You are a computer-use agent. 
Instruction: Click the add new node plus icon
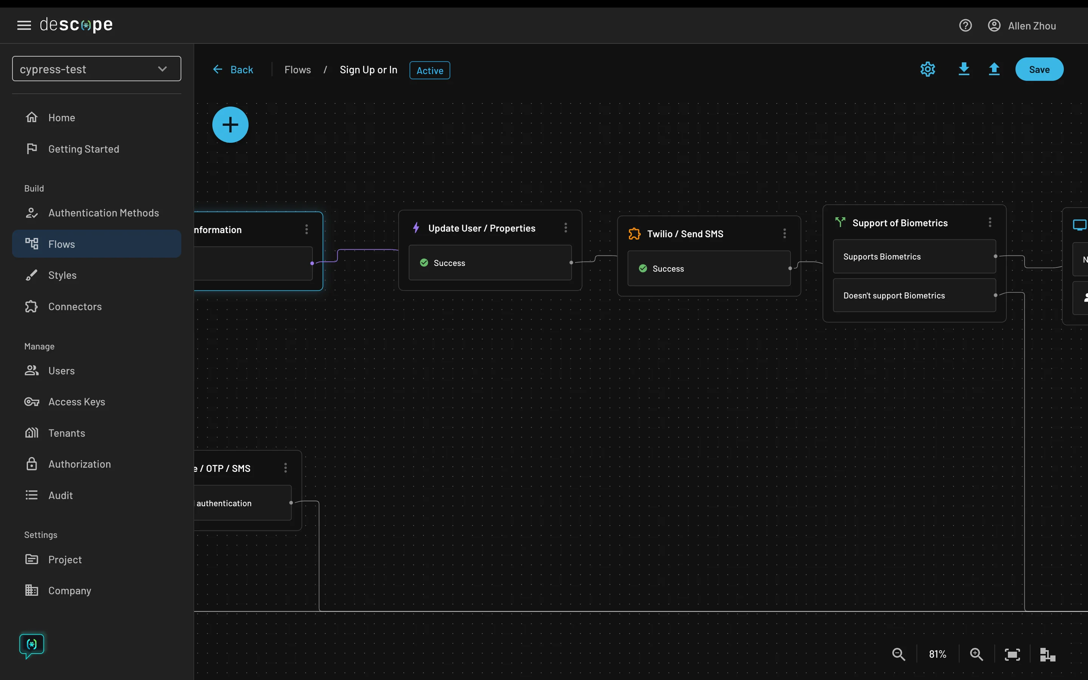(230, 124)
